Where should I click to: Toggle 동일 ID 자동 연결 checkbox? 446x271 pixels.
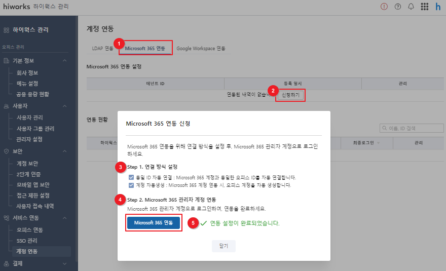tap(131, 177)
